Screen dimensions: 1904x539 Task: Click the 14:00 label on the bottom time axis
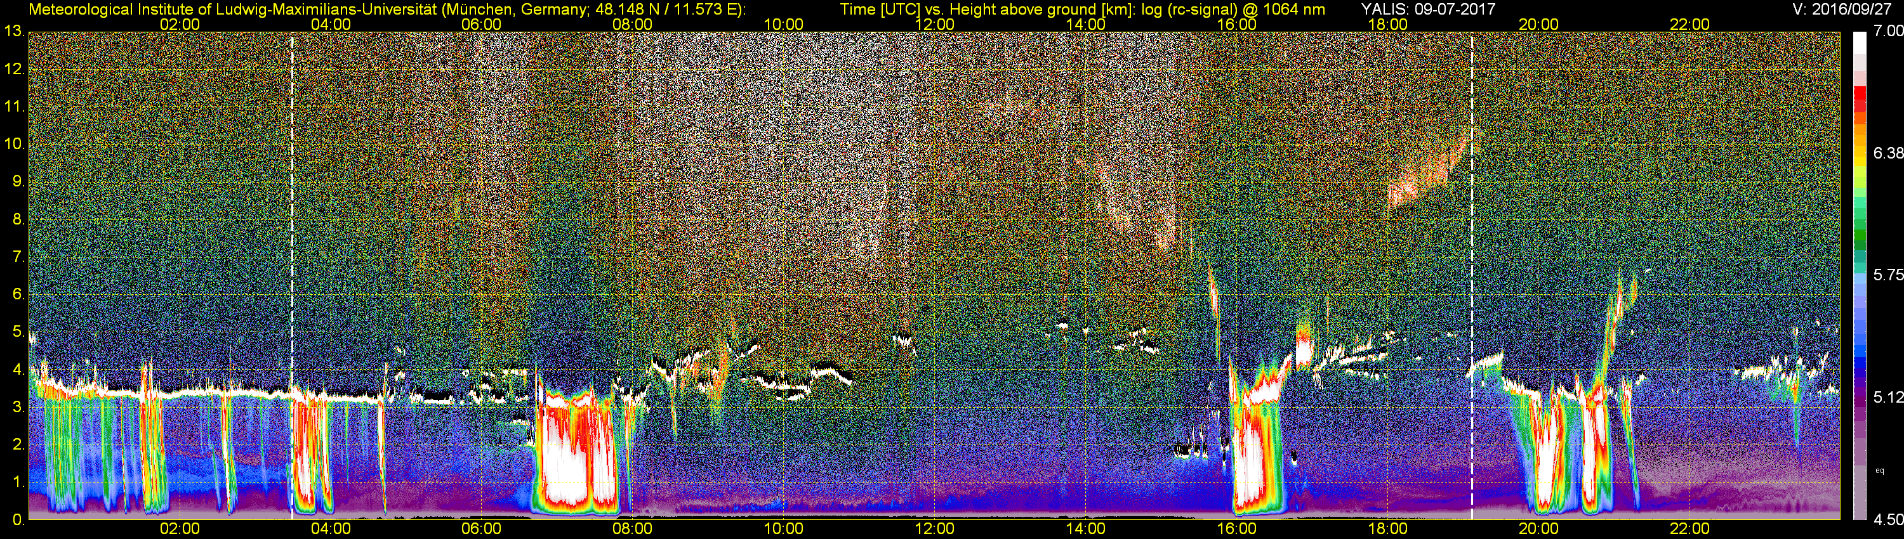tap(1086, 529)
